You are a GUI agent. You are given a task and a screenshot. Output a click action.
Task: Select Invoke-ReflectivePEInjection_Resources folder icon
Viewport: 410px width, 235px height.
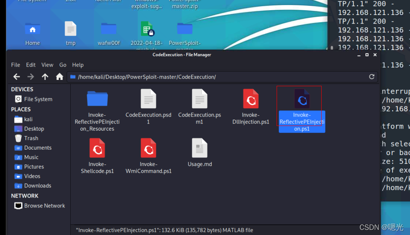coord(97,98)
